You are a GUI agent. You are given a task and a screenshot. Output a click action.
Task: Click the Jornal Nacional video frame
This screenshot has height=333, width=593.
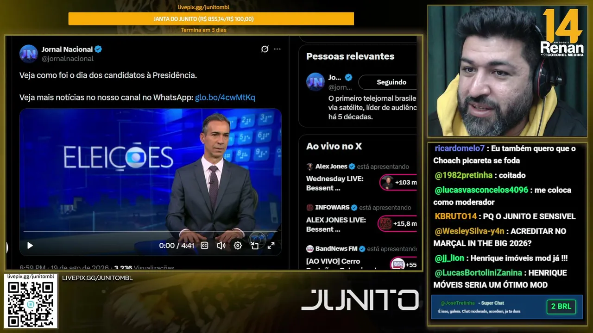click(x=150, y=182)
